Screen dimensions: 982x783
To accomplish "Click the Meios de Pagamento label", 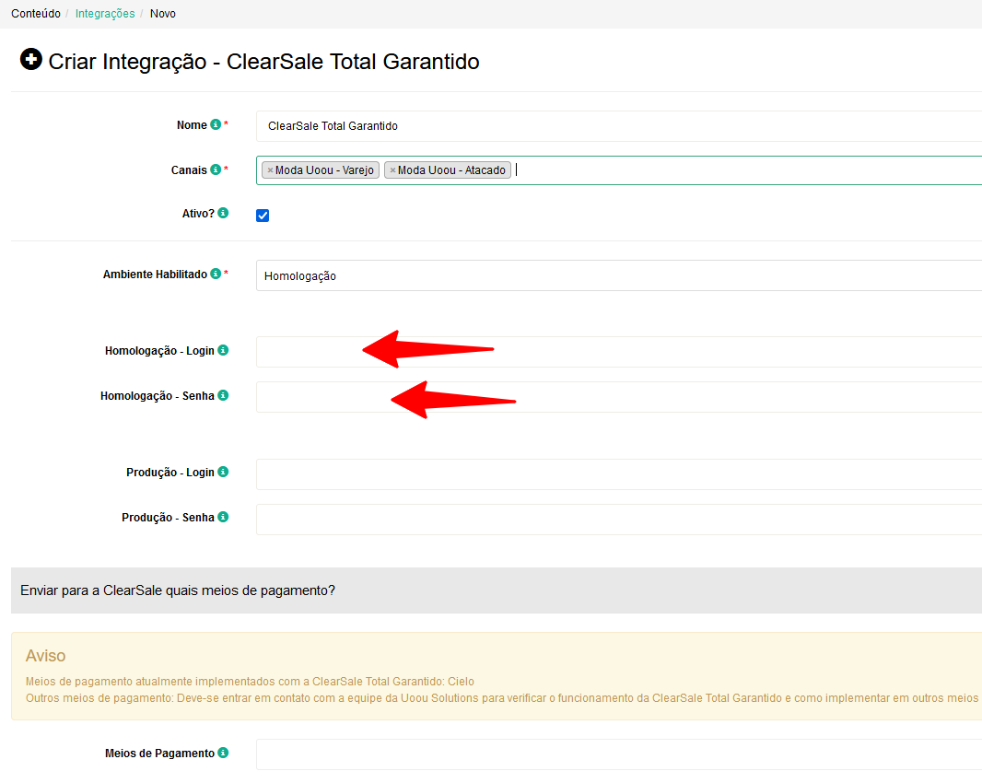I will pyautogui.click(x=159, y=754).
